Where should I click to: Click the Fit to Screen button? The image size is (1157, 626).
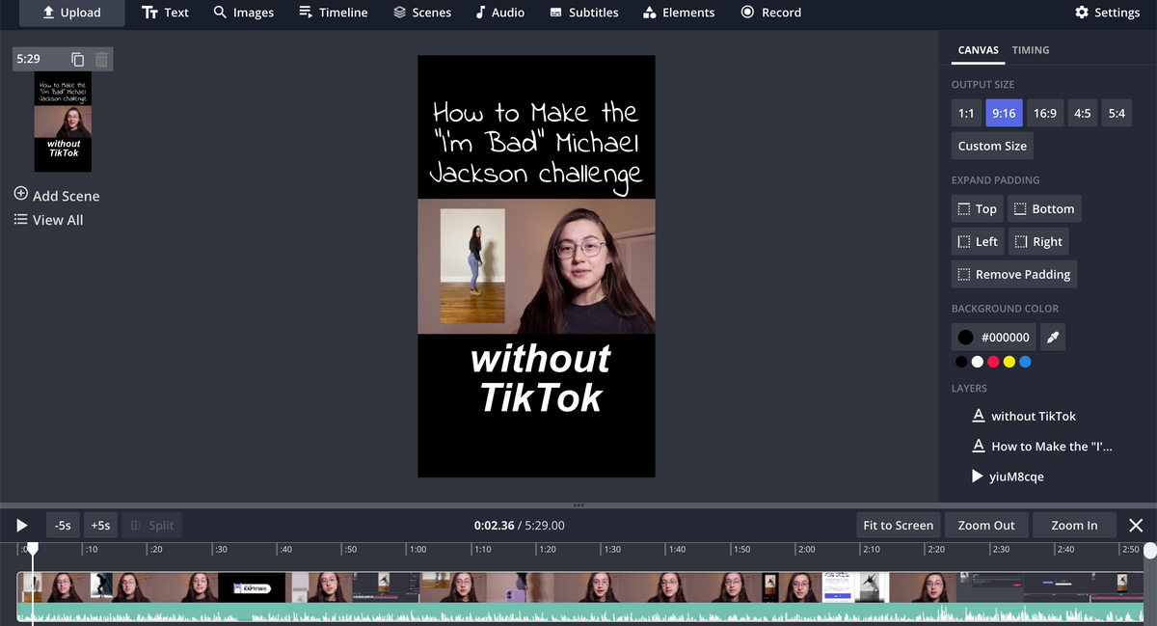[898, 525]
